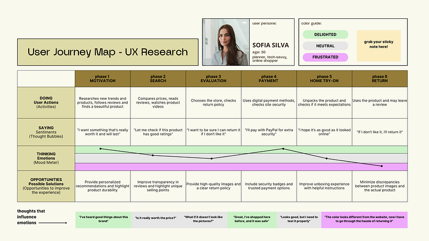This screenshot has width=429, height=241.
Task: Click thought 'Is it really worth the price?'
Action: [x=156, y=220]
